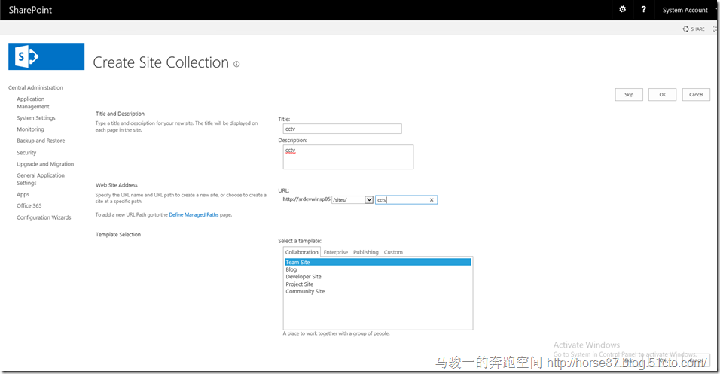This screenshot has width=720, height=374.
Task: Click the SharePoint brand text
Action: point(30,10)
